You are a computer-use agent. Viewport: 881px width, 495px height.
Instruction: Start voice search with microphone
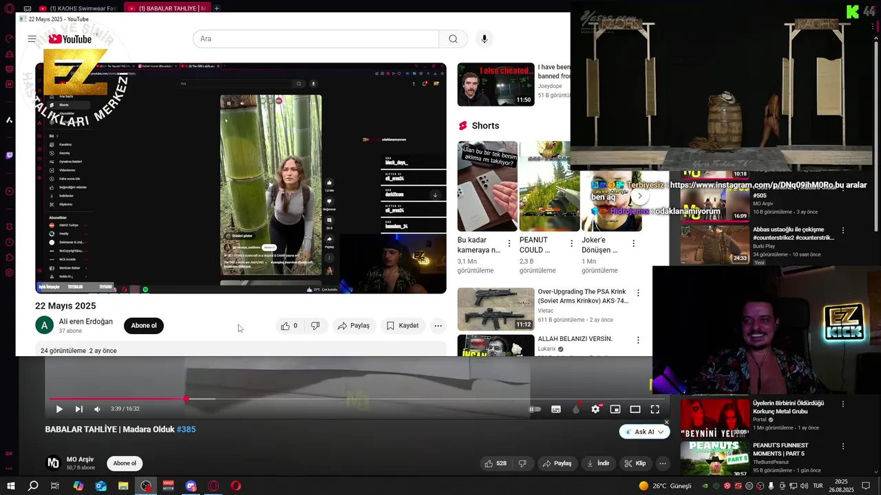[485, 39]
